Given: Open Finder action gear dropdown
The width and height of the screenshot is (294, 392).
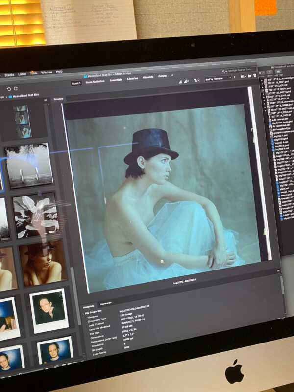Looking at the screenshot, I should (x=261, y=73).
